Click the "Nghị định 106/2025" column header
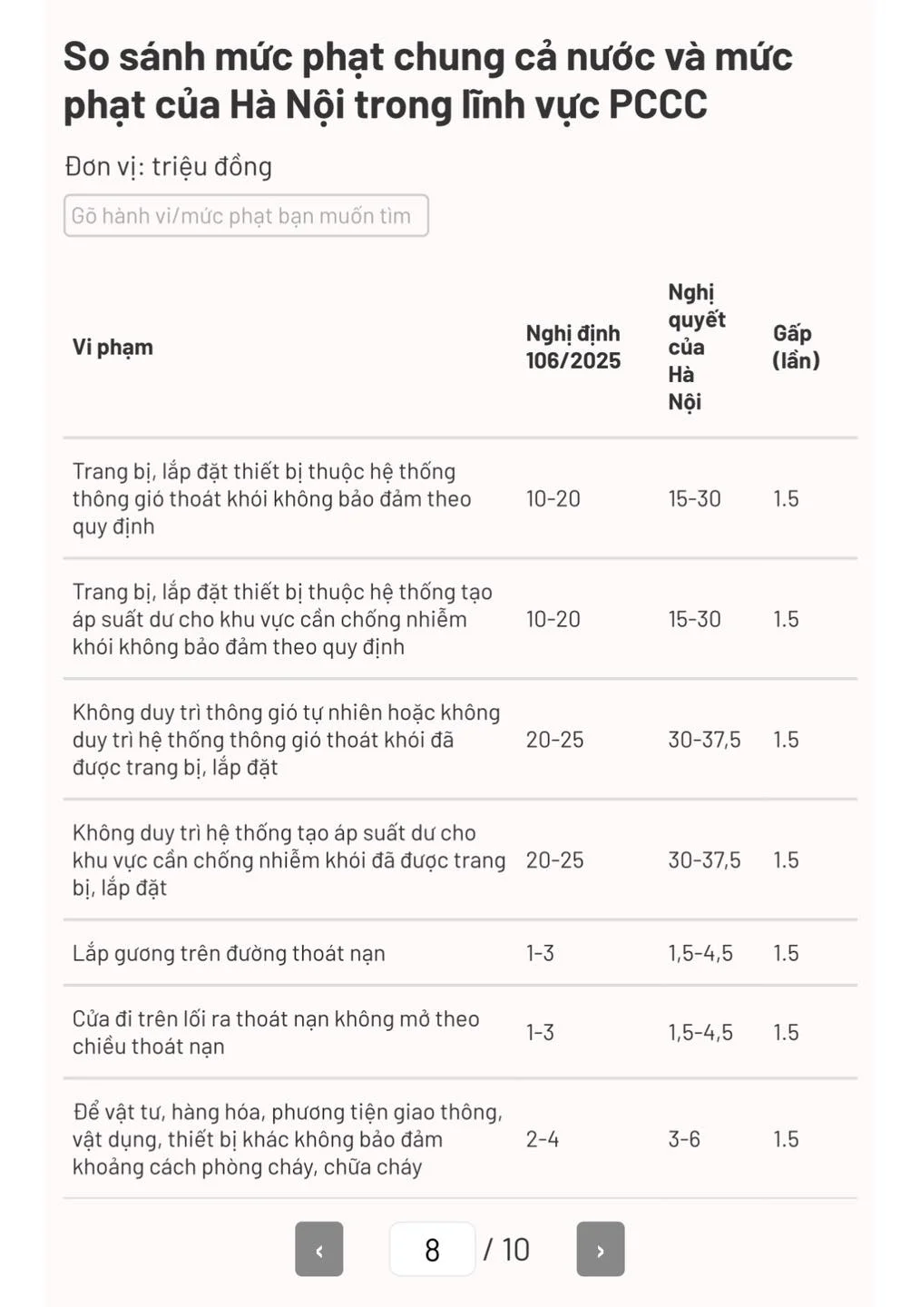The height and width of the screenshot is (1307, 920). click(x=573, y=348)
